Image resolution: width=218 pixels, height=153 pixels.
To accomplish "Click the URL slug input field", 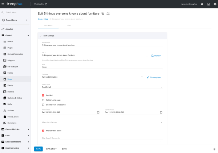I will point(95,55).
